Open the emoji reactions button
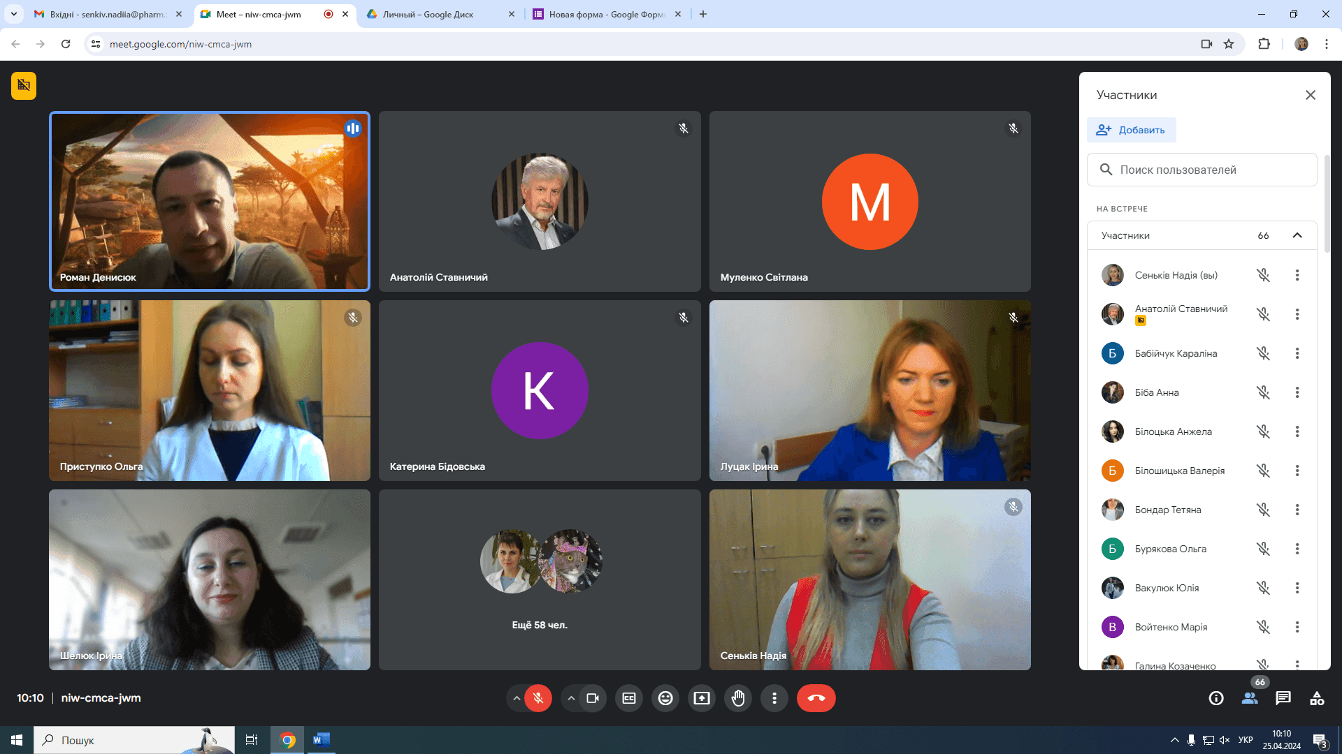Image resolution: width=1342 pixels, height=754 pixels. coord(665,698)
